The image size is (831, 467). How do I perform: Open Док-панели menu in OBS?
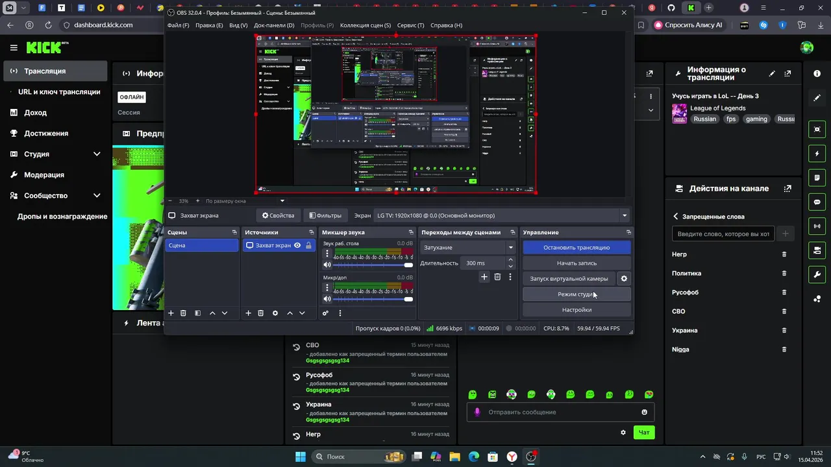[274, 25]
